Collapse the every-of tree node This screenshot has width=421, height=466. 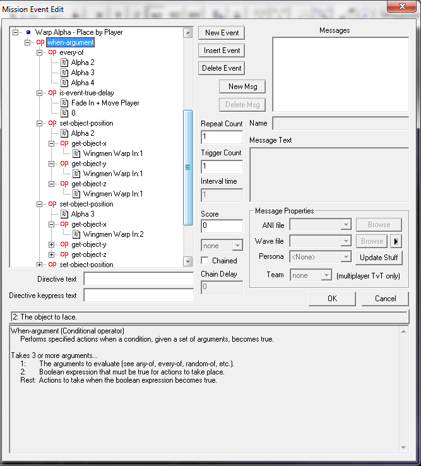tap(40, 52)
